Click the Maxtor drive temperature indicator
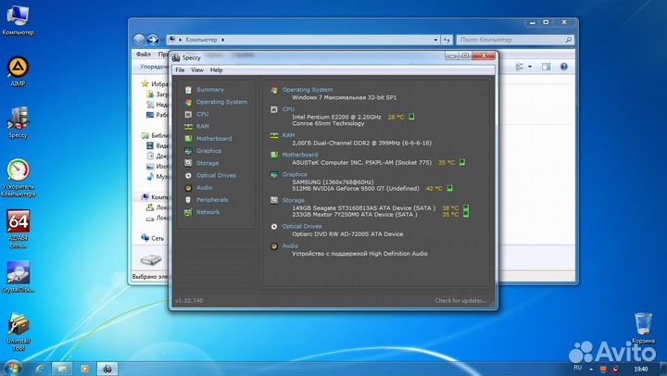 pyautogui.click(x=466, y=214)
